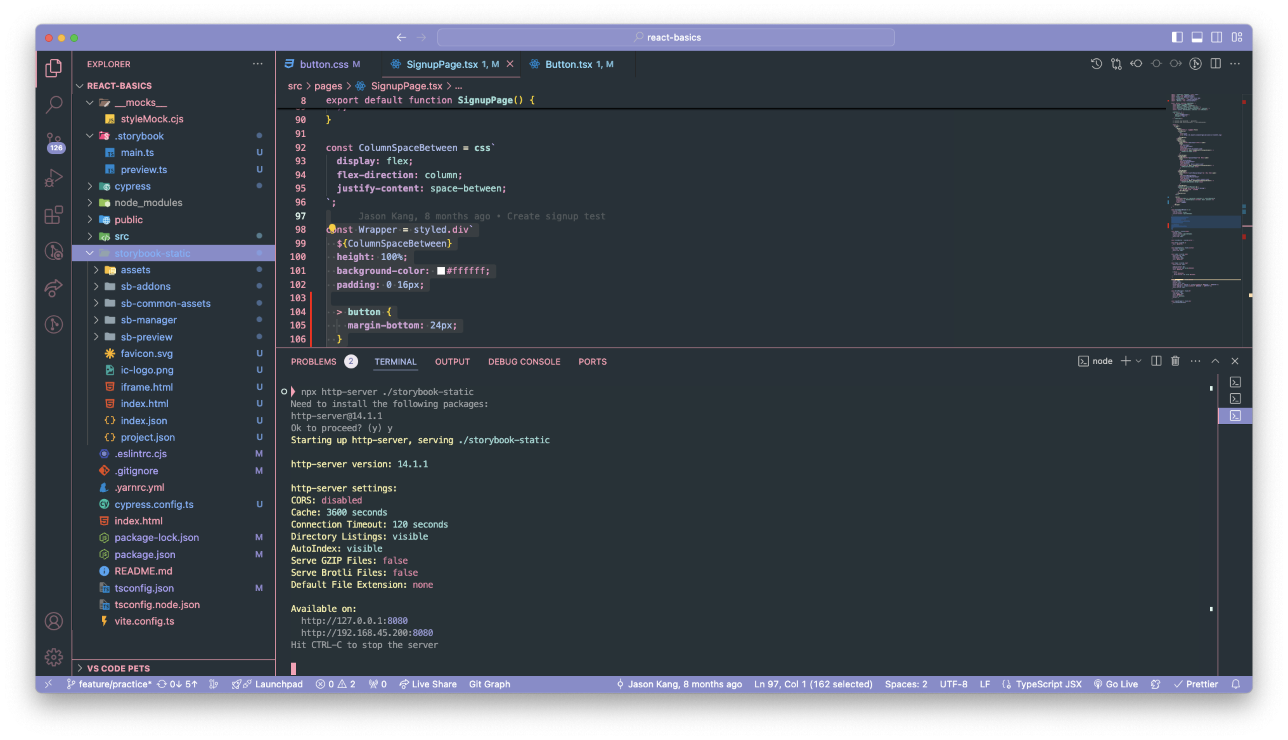The height and width of the screenshot is (740, 1288).
Task: Click the react-basics command center search box
Action: [666, 37]
